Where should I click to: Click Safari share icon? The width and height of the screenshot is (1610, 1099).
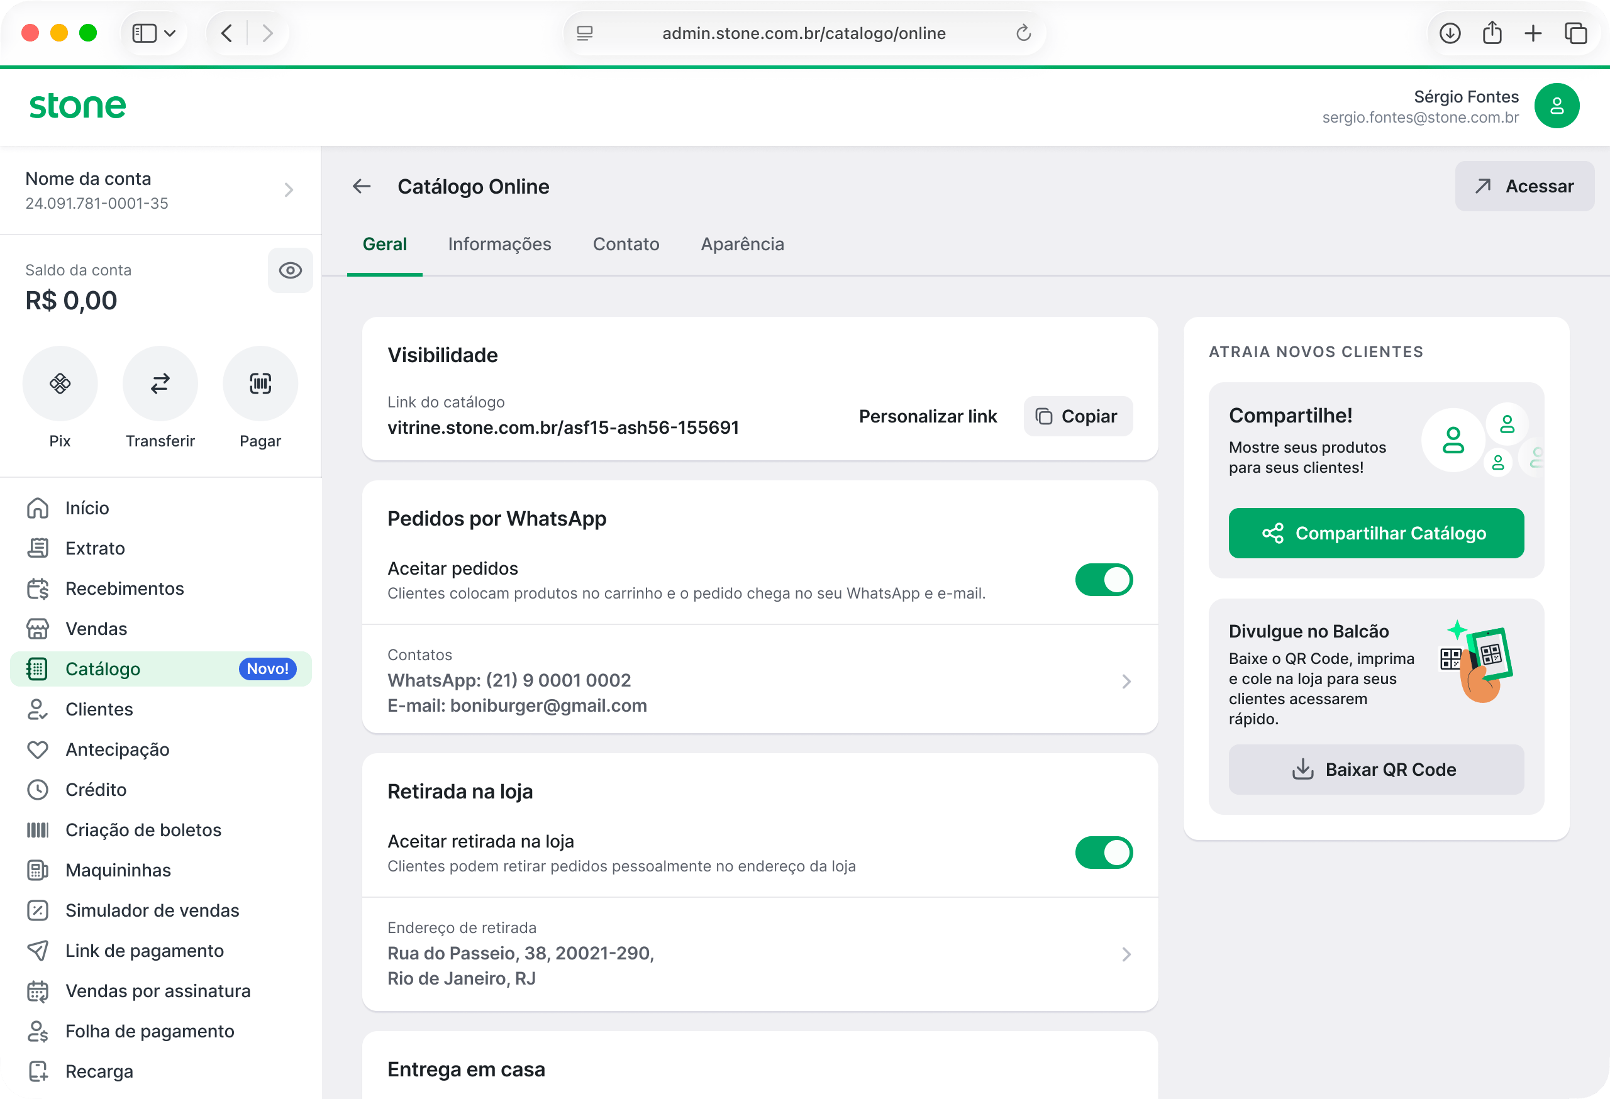pyautogui.click(x=1492, y=33)
